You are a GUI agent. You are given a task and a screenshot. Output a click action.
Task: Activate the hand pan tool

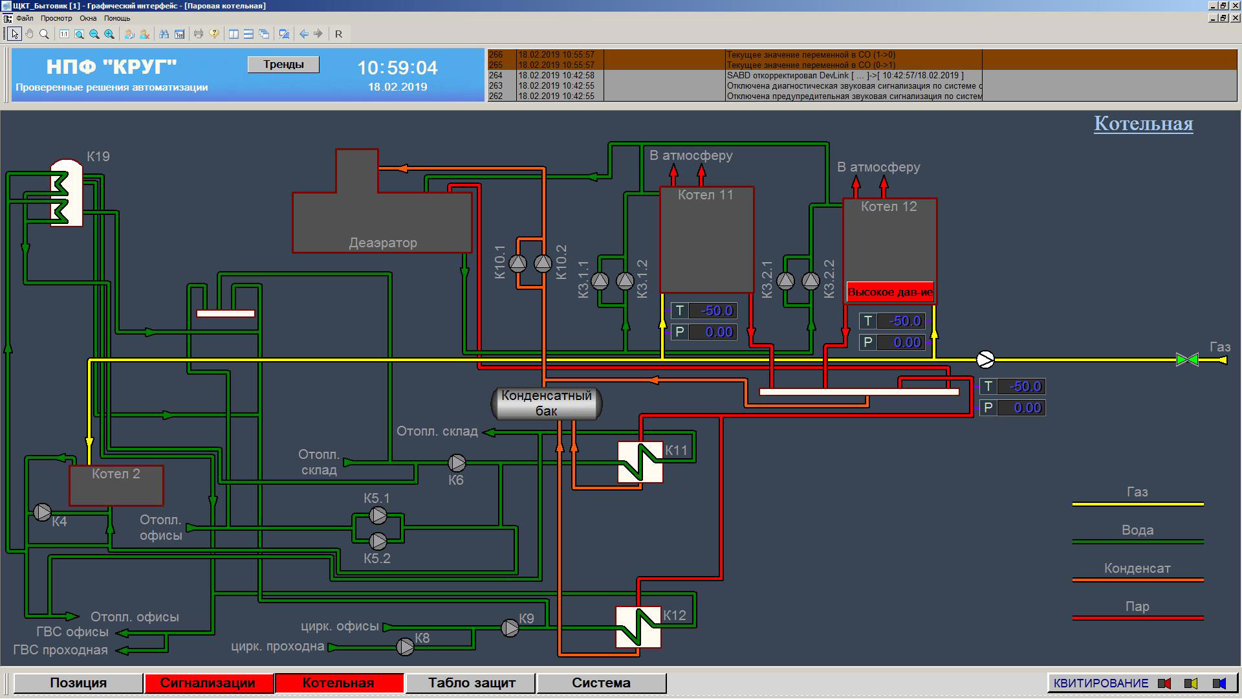[29, 34]
